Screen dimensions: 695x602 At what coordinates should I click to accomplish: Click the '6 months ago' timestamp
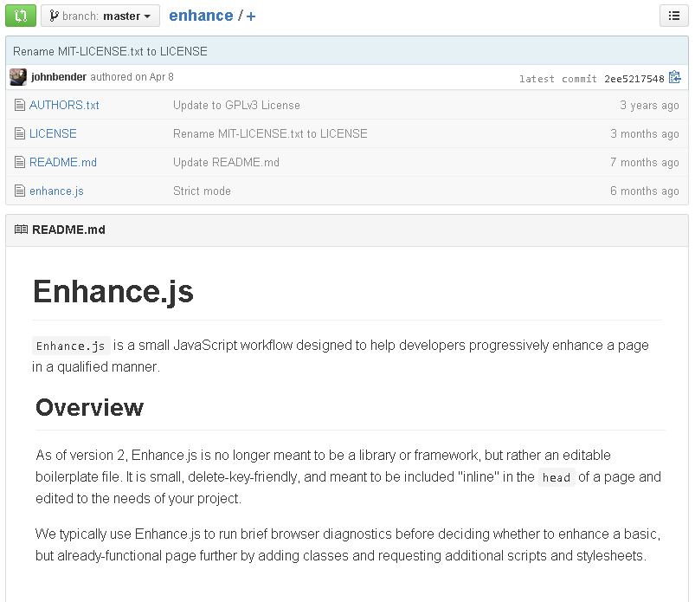pos(645,191)
